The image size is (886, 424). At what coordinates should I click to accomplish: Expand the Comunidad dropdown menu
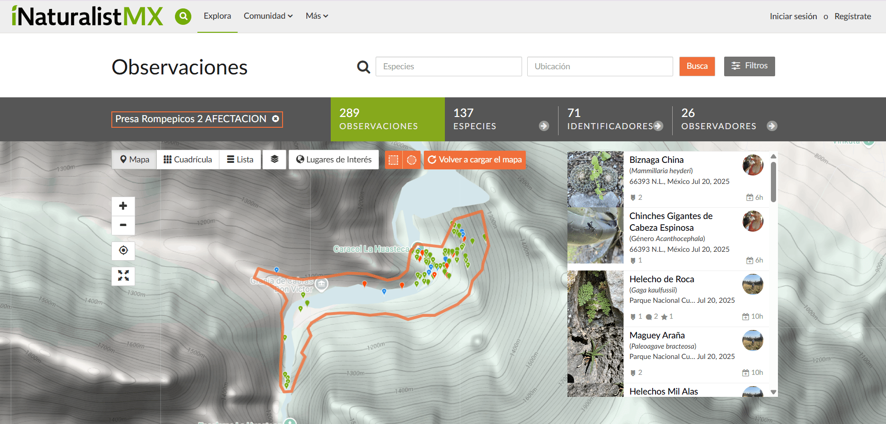(268, 16)
